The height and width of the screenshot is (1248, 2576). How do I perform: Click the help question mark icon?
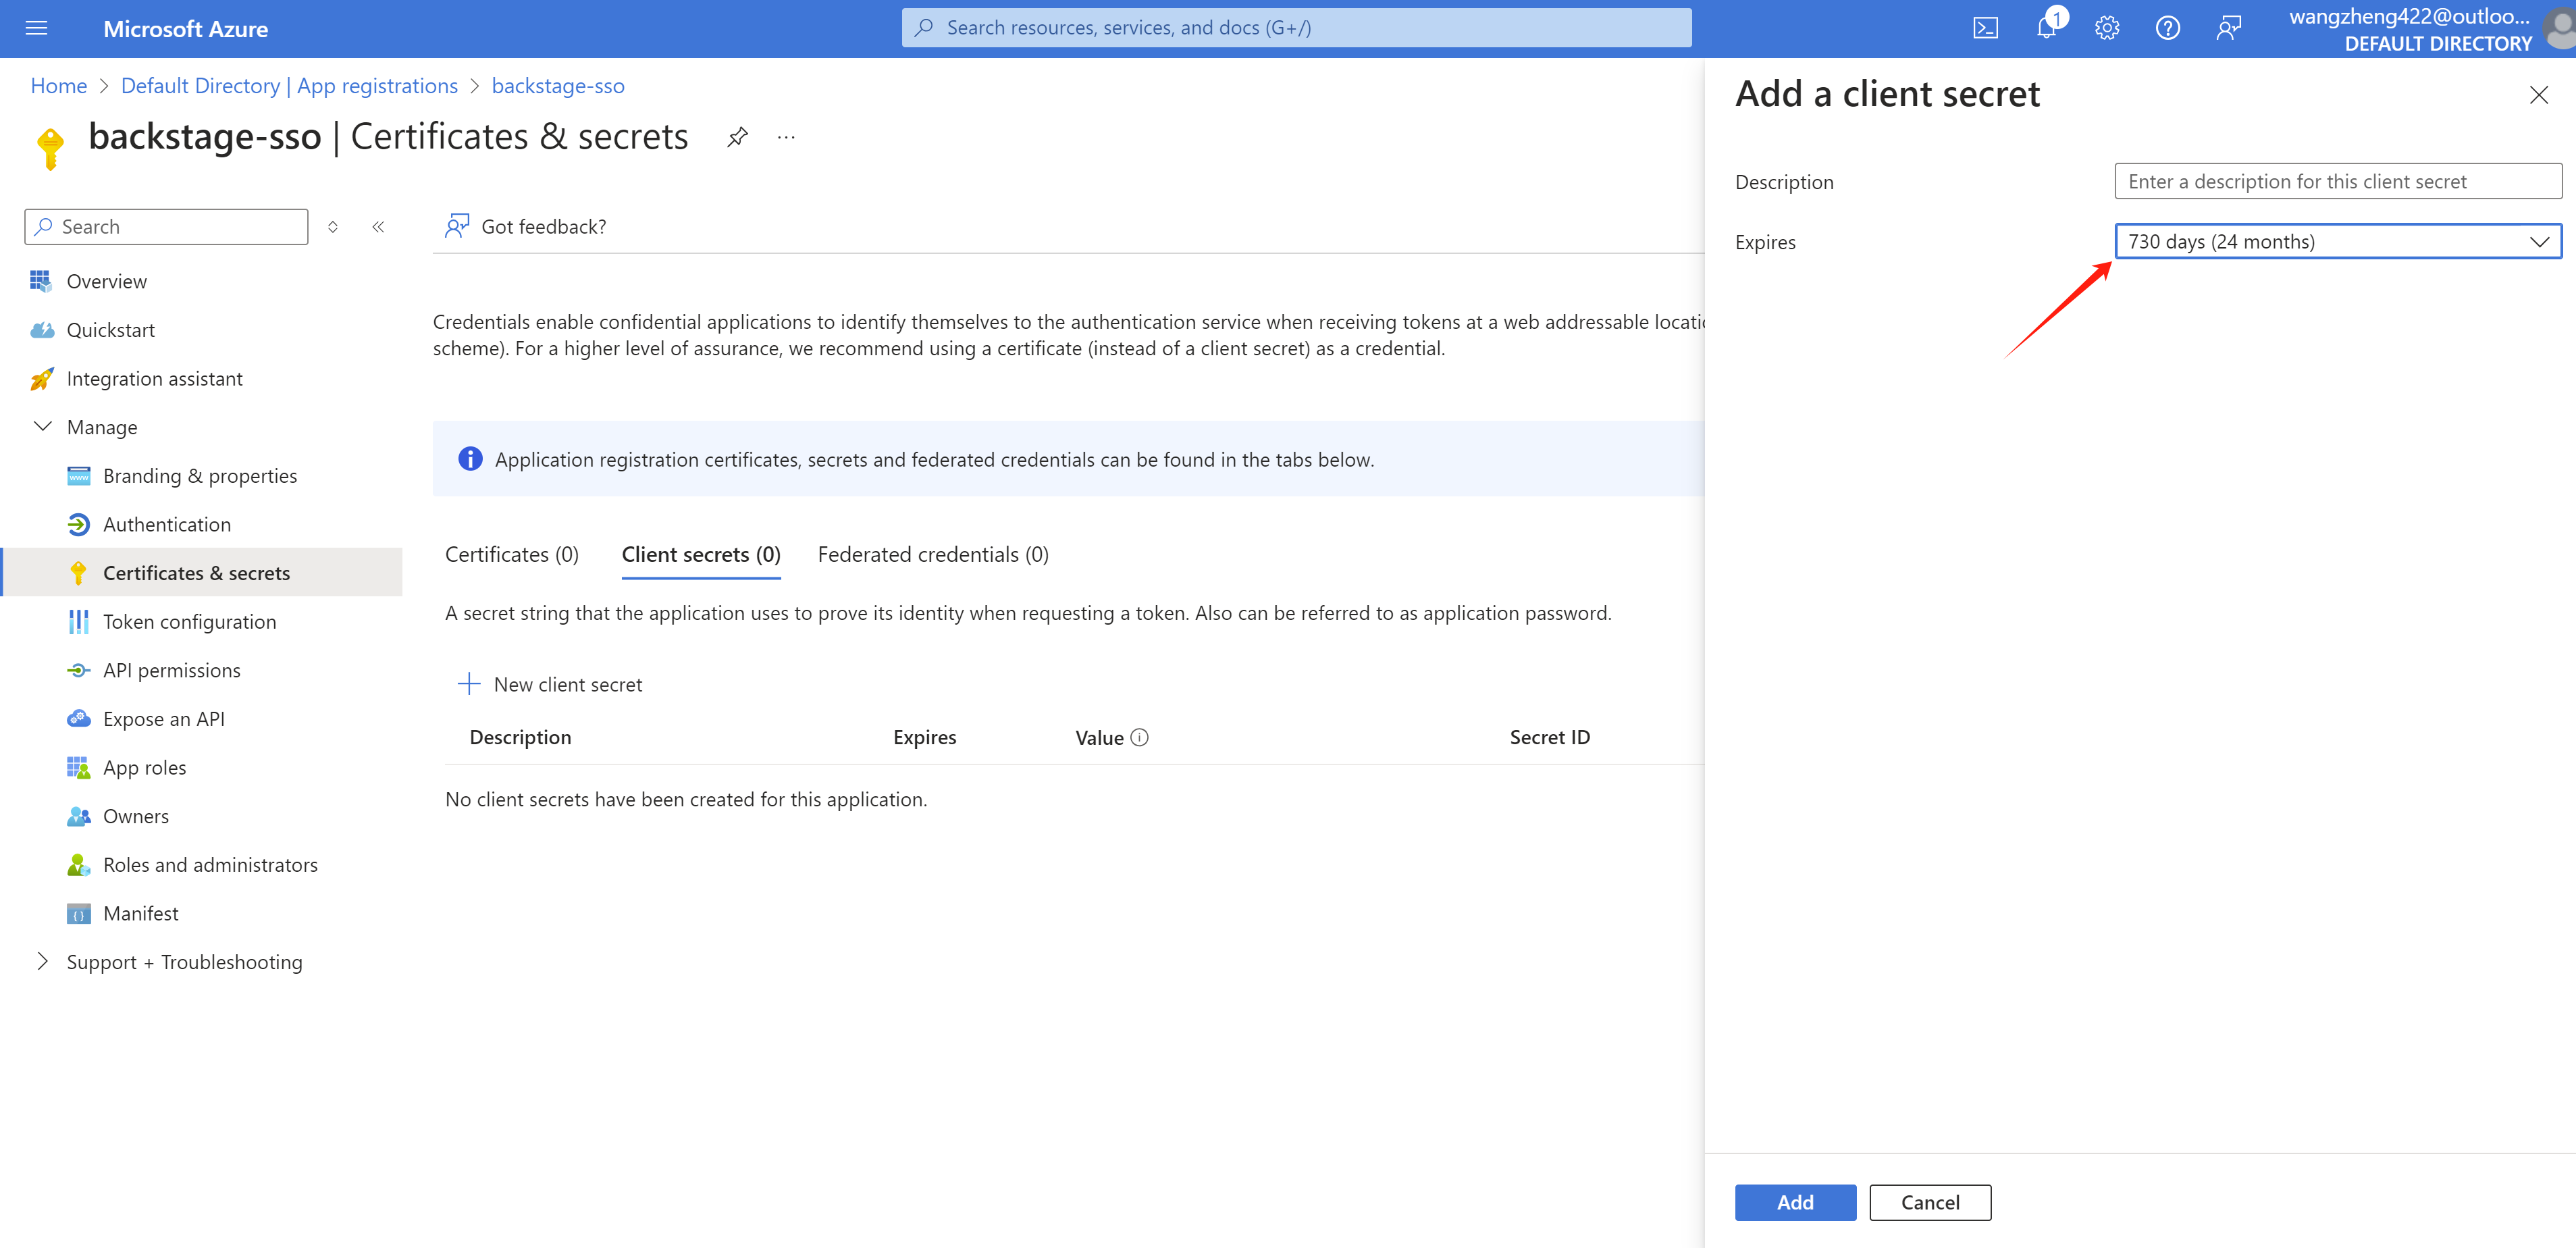(x=2167, y=28)
